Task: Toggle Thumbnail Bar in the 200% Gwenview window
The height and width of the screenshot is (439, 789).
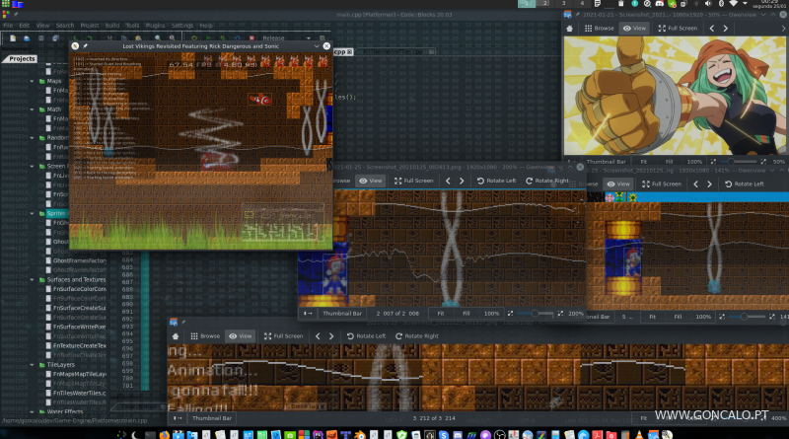Action: point(342,314)
